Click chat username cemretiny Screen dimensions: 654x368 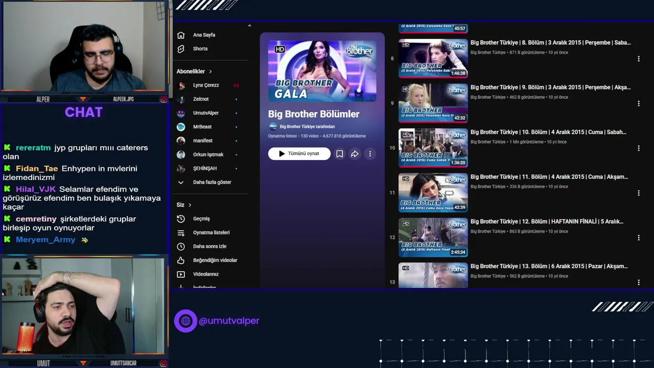36,219
